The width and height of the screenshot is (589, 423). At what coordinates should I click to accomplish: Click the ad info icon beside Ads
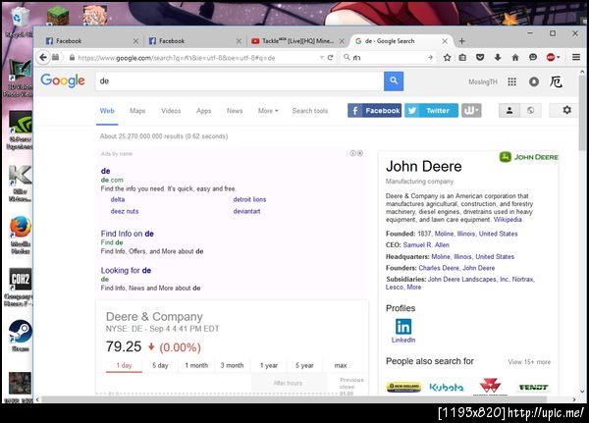pos(352,153)
